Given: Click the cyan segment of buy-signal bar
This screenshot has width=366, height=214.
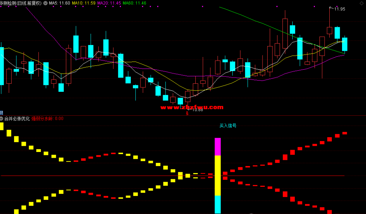Looking at the screenshot, I should point(217,205).
